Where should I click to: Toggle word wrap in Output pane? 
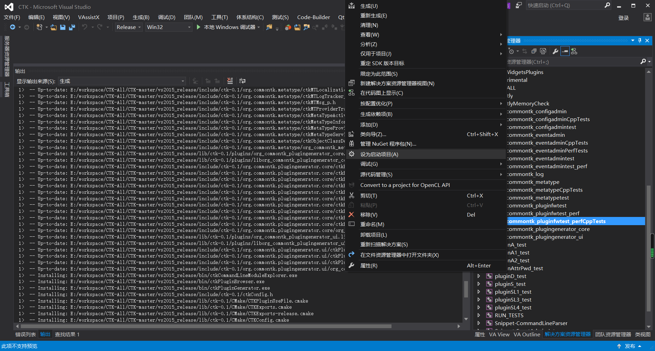(242, 81)
